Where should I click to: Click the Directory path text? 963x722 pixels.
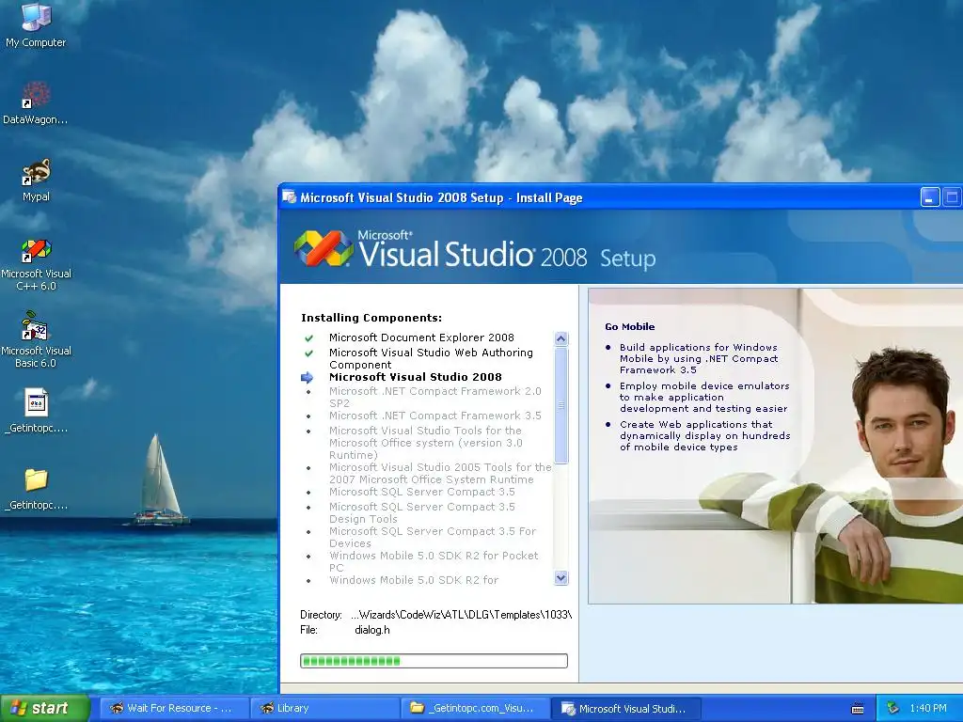[461, 615]
